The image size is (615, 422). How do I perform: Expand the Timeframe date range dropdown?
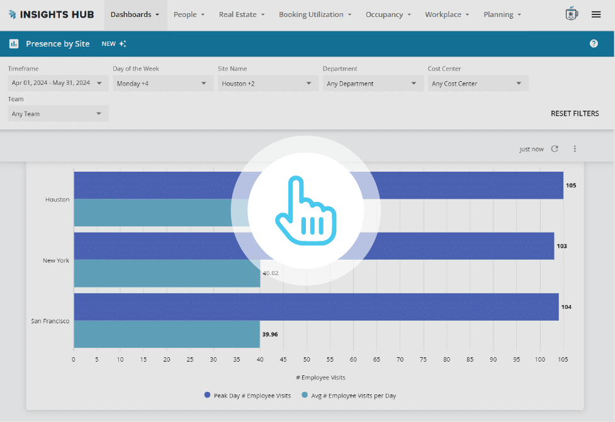58,83
